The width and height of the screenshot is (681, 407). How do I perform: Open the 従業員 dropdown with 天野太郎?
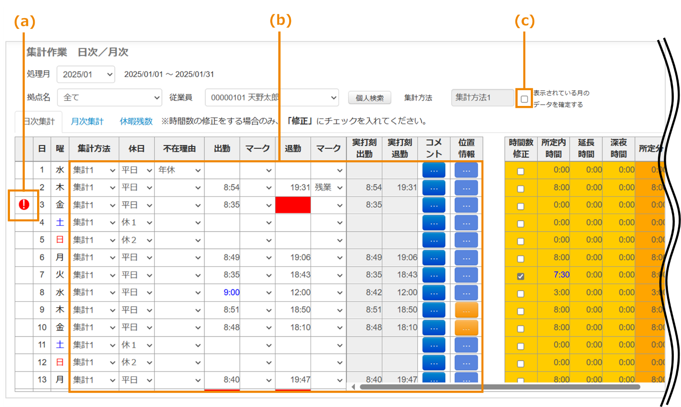click(271, 97)
